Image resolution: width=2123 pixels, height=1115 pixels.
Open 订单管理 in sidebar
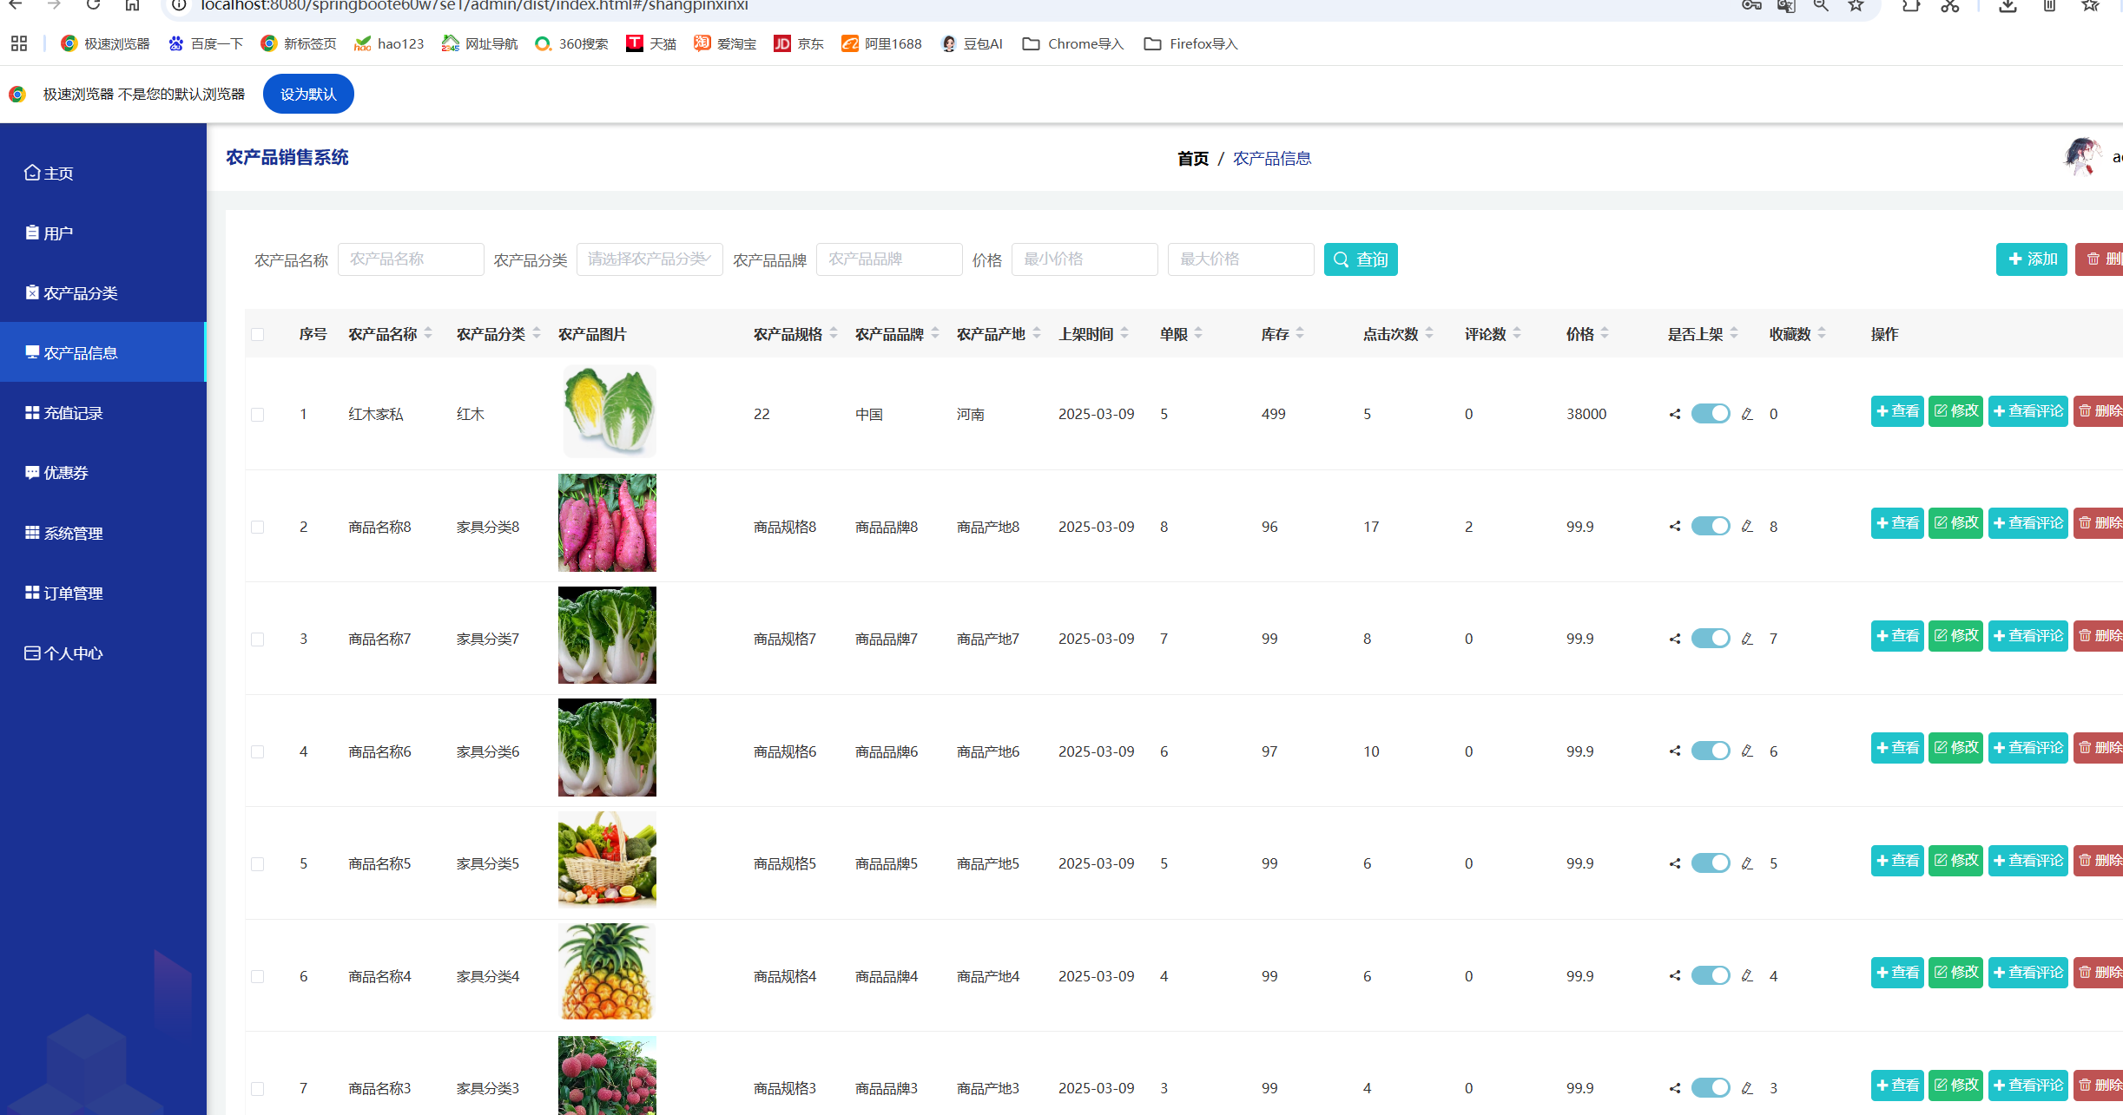click(x=73, y=594)
